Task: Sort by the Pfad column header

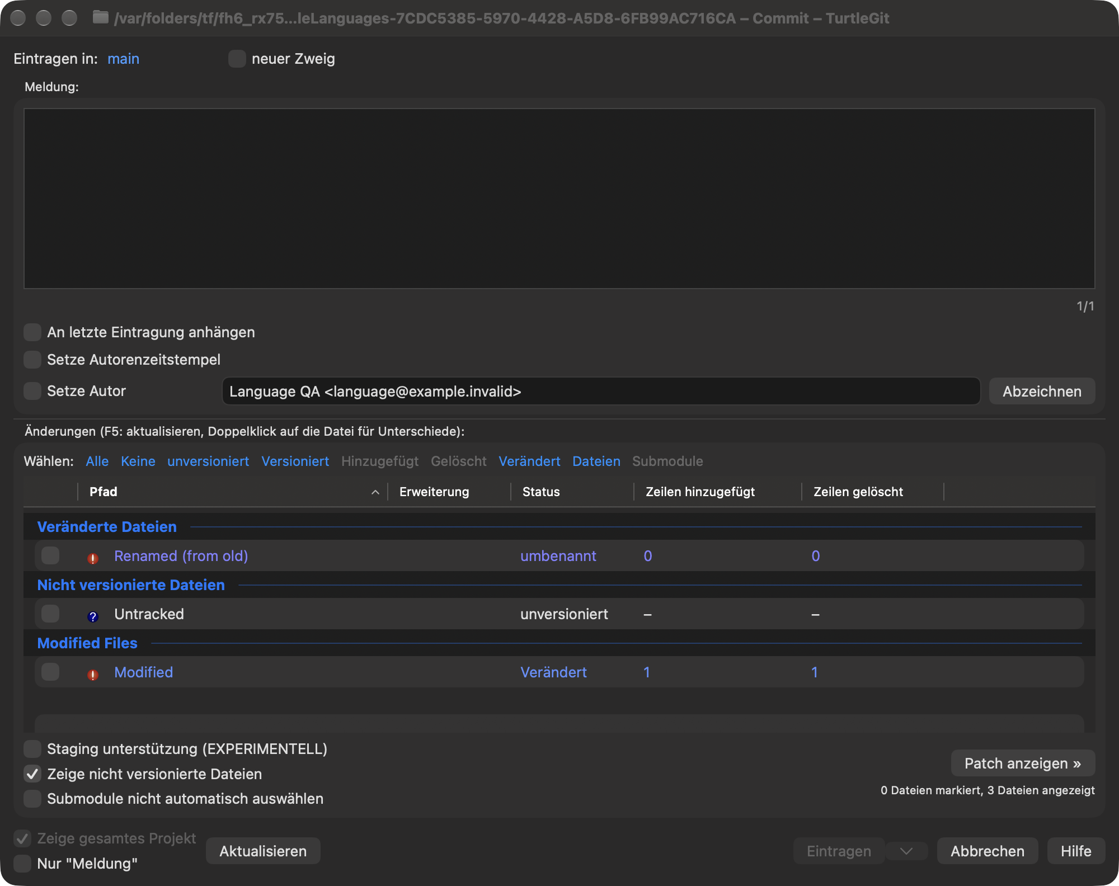Action: point(232,492)
